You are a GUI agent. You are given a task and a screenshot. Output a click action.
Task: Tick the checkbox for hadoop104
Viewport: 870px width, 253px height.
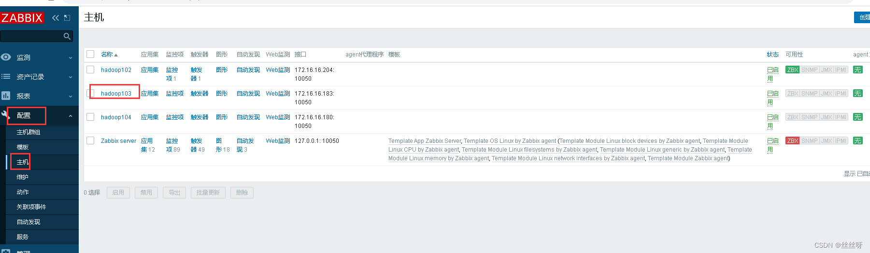tap(90, 117)
